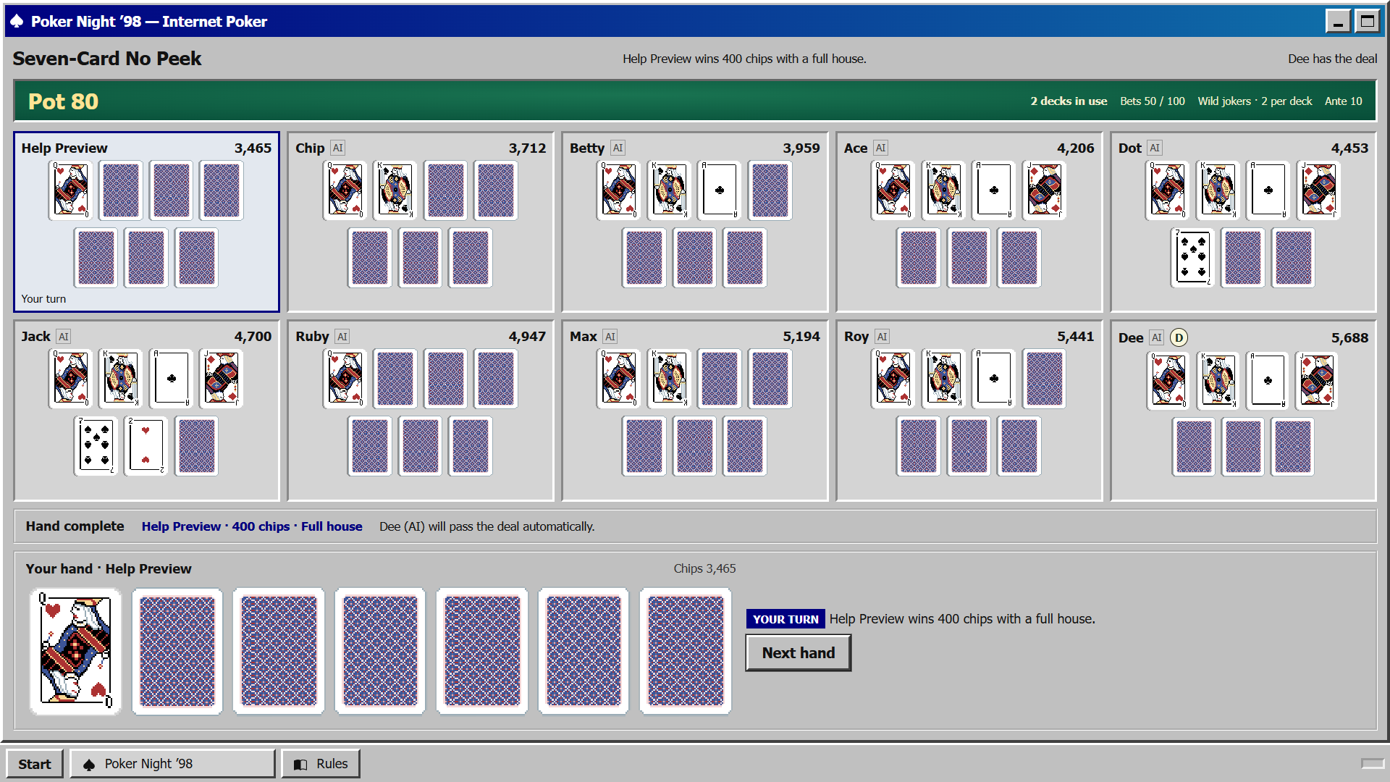The image size is (1390, 782).
Task: Click Max's queen of hearts card
Action: click(619, 379)
